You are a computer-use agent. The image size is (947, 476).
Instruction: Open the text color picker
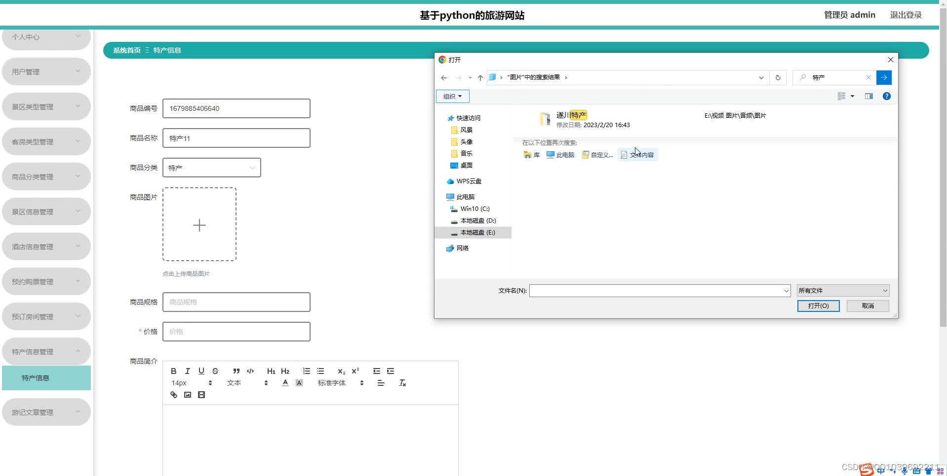285,383
